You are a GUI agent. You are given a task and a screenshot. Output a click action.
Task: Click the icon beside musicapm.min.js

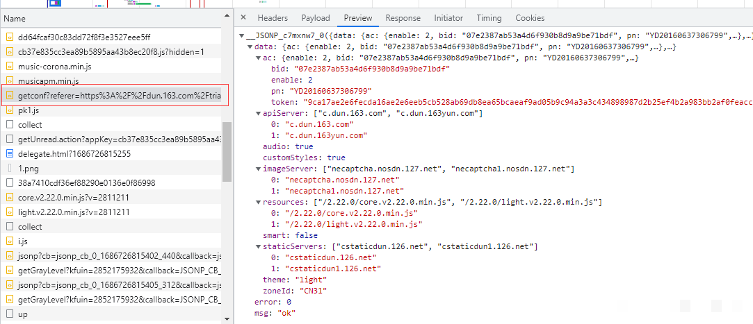10,81
